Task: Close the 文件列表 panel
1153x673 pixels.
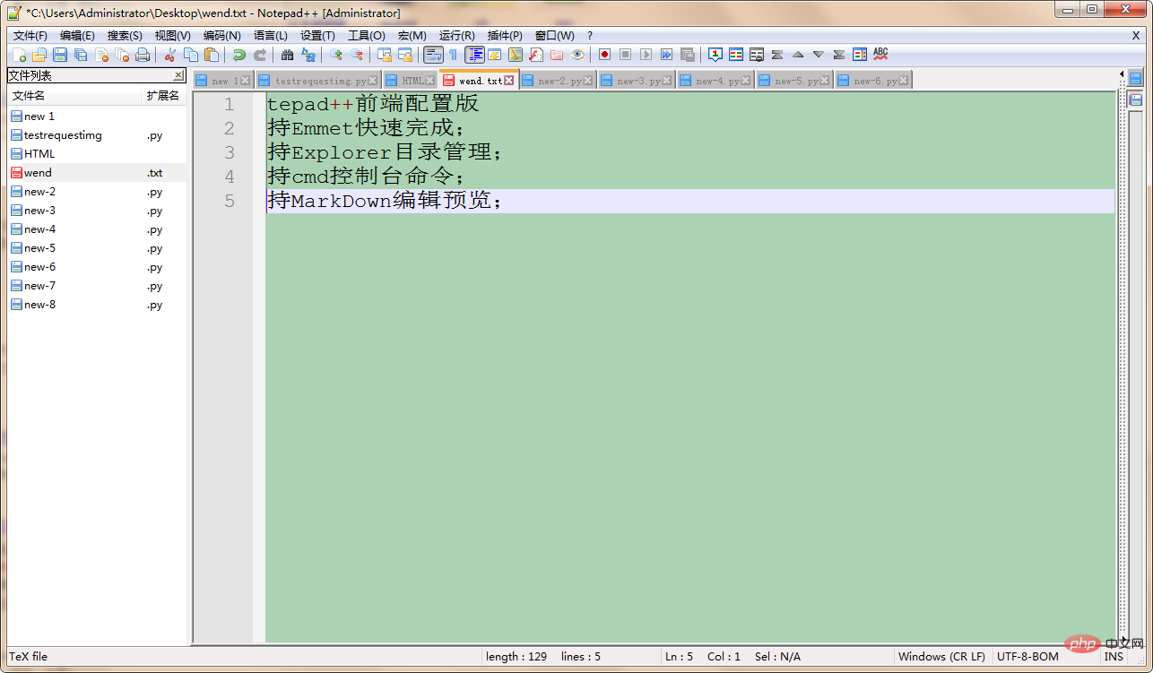Action: coord(178,75)
